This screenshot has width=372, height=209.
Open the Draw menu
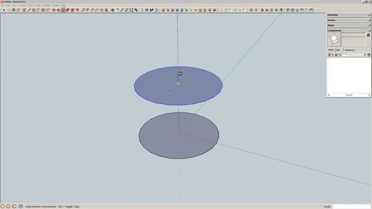pyautogui.click(x=31, y=5)
